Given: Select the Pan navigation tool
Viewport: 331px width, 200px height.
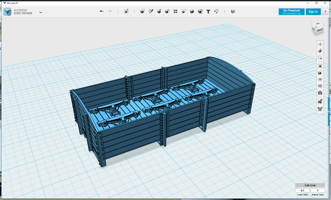Looking at the screenshot, I should [320, 44].
